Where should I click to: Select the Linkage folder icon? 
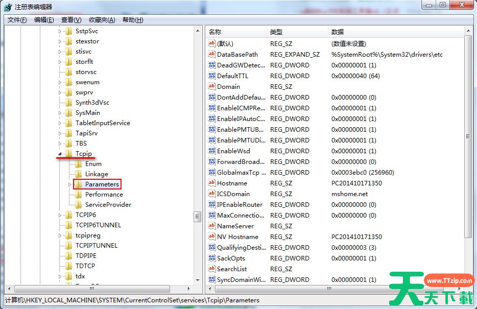point(78,174)
